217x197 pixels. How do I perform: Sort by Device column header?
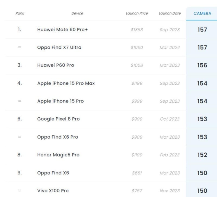[x=77, y=13]
